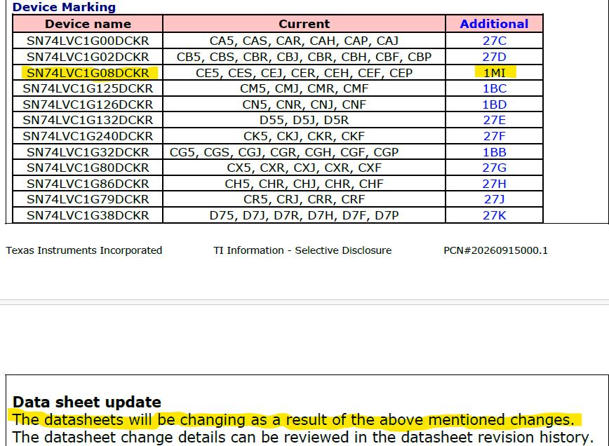Click the "Data sheet update" heading
Screen dimensions: 609x446
tap(86, 402)
